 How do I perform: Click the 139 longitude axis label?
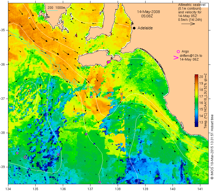145,189
